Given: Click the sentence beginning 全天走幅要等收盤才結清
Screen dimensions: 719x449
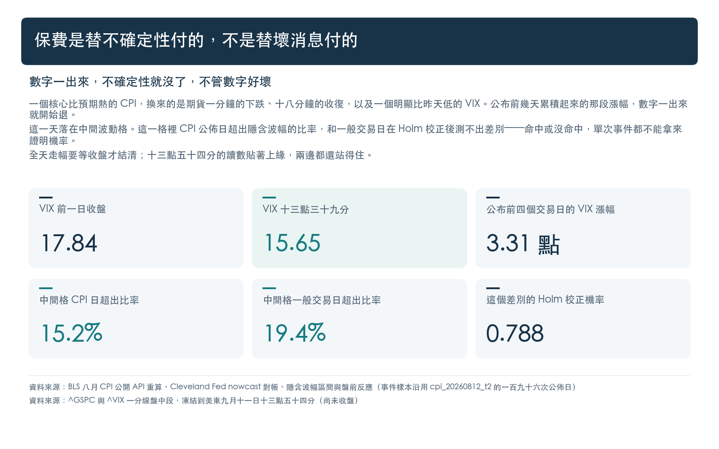Looking at the screenshot, I should tap(201, 155).
